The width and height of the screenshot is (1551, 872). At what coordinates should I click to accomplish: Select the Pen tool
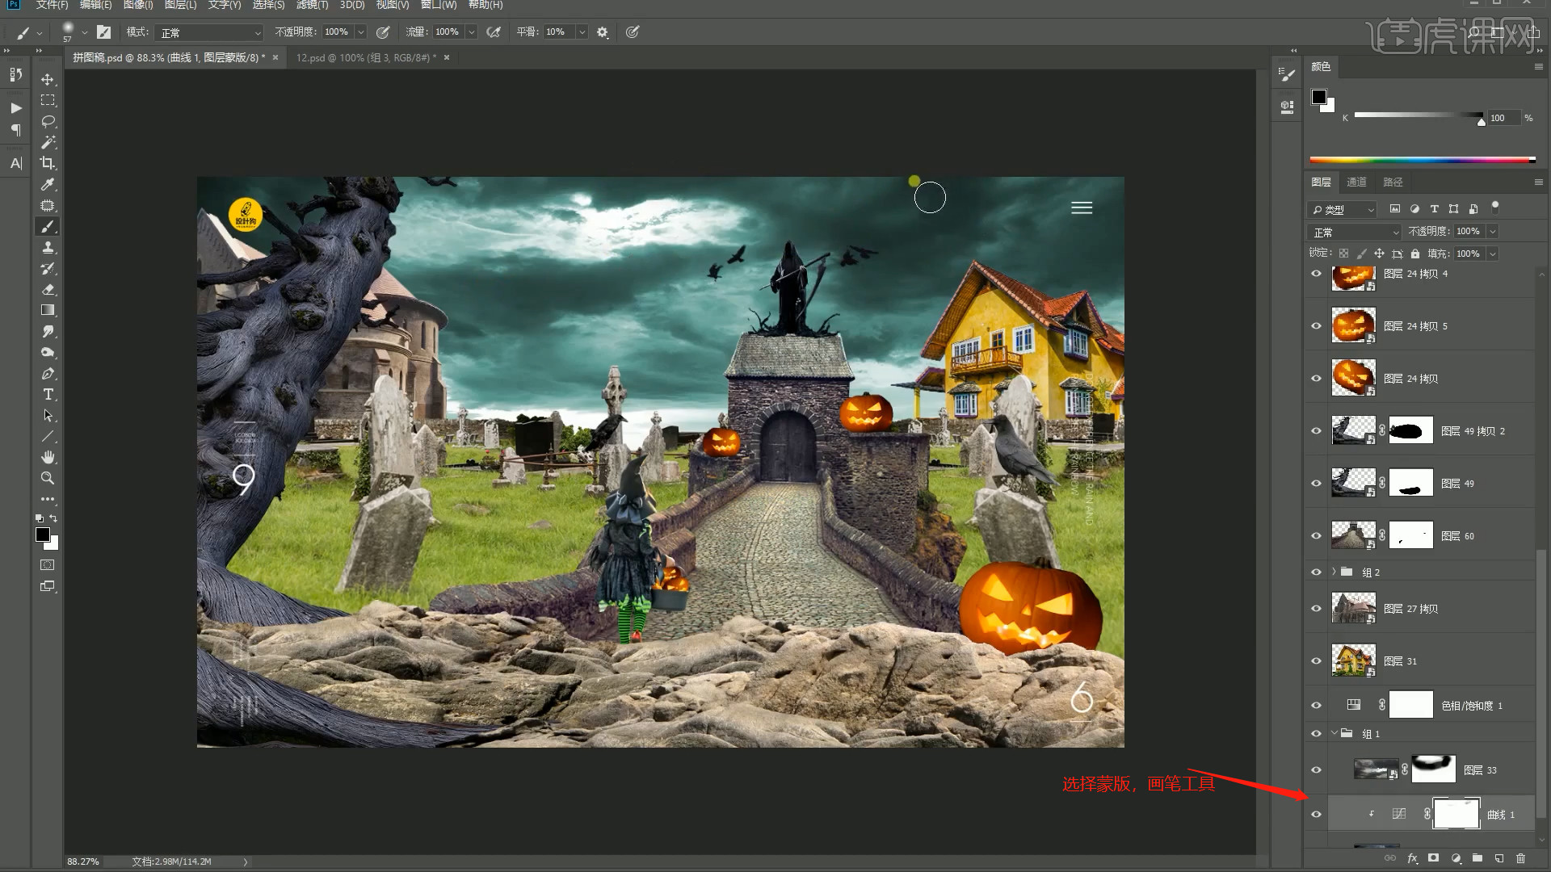coord(48,374)
